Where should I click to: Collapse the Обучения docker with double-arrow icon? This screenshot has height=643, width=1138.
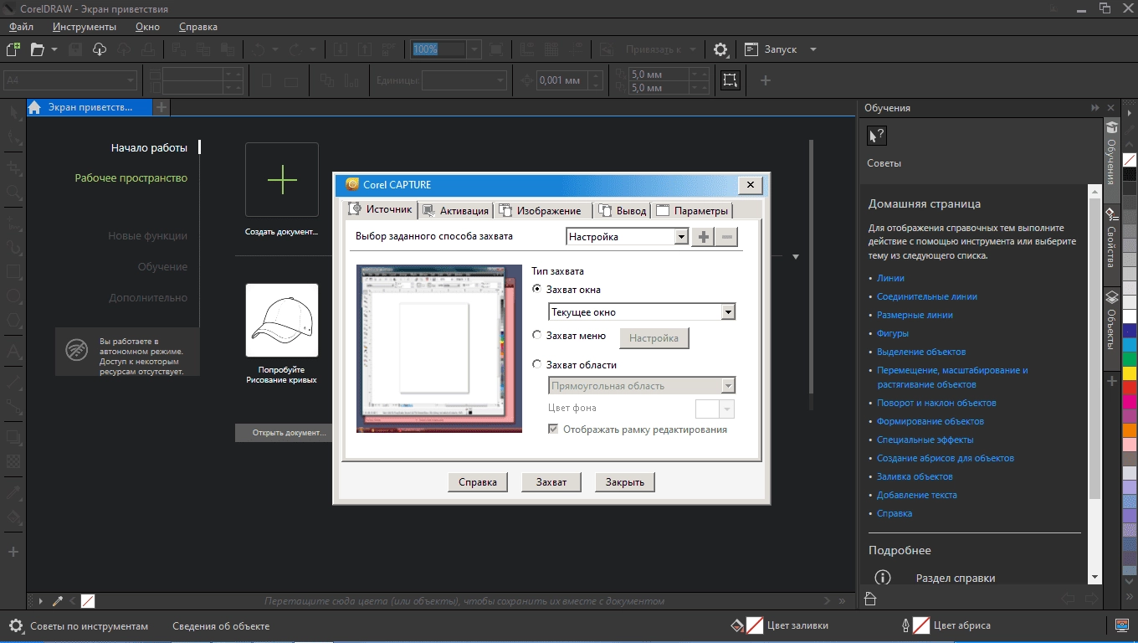click(x=1094, y=108)
